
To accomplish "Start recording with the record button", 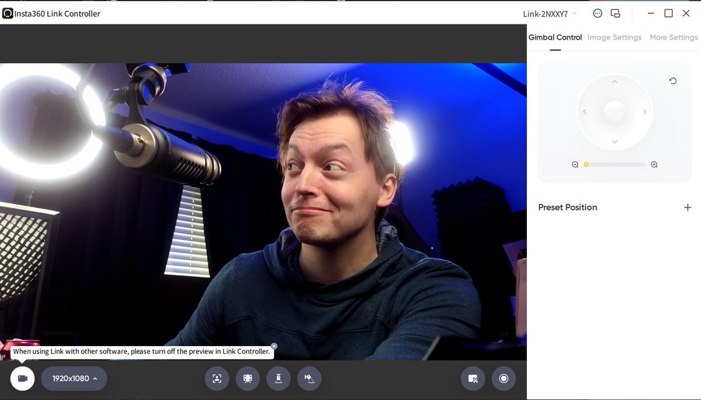I will tap(504, 378).
